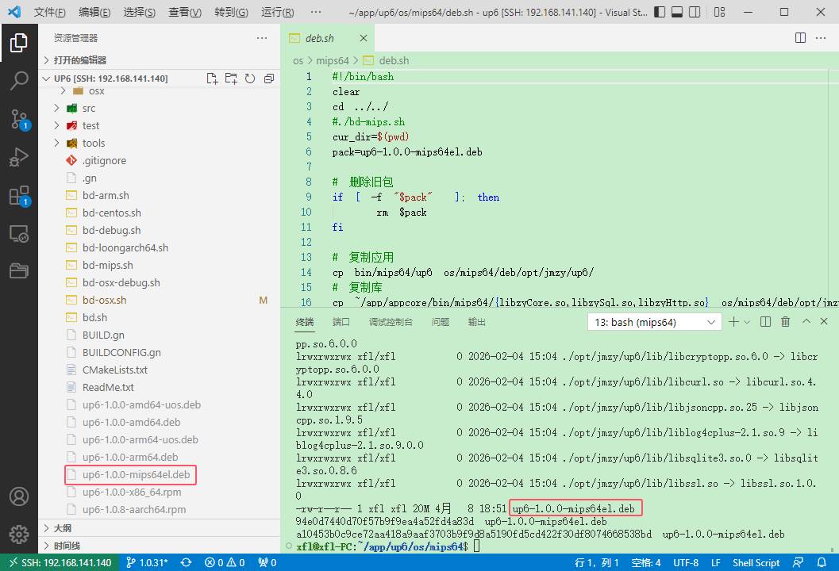The image size is (839, 571).
Task: Open the Remote Explorer view
Action: coord(19,234)
